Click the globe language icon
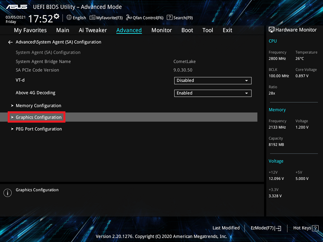 69,17
